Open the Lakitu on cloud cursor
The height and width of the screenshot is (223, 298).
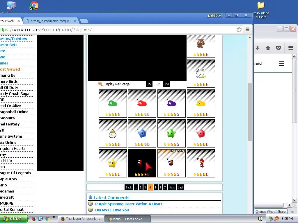[x=113, y=133]
